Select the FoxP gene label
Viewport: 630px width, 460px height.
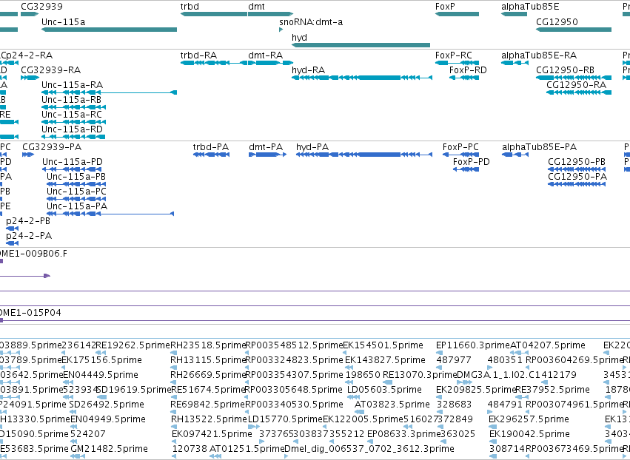click(x=445, y=7)
